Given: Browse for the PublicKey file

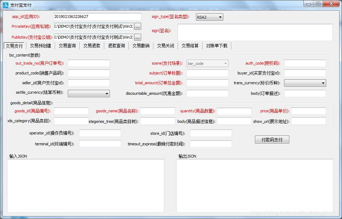Looking at the screenshot, I should (x=137, y=37).
